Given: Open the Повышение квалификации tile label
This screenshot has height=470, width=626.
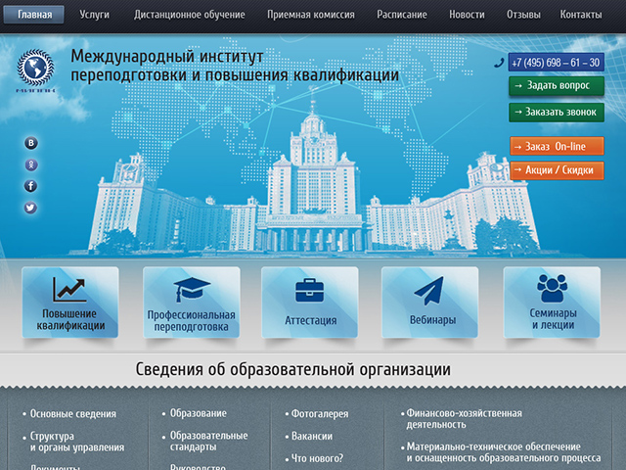Looking at the screenshot, I should (x=69, y=319).
